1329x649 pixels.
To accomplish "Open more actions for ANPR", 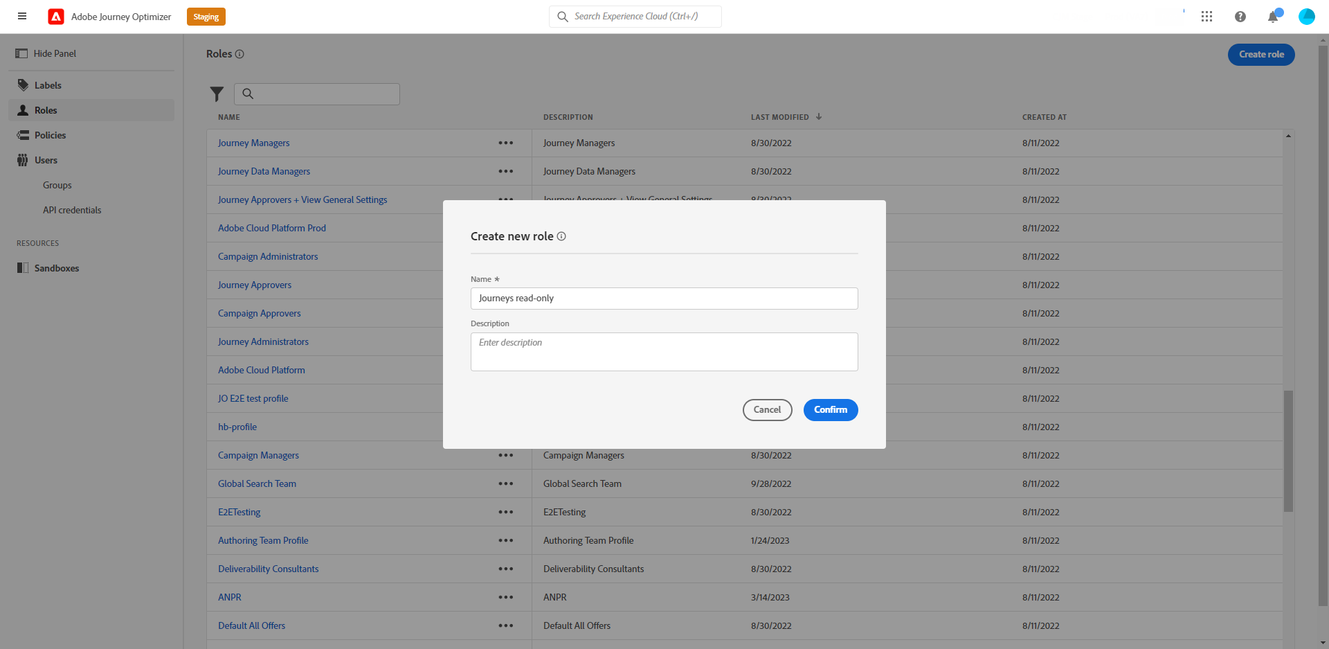I will point(506,598).
